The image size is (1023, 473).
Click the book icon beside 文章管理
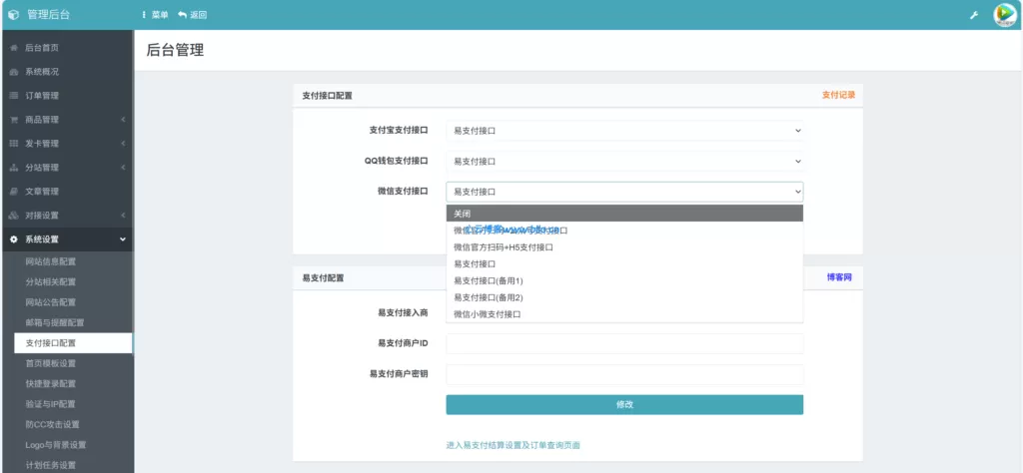click(x=14, y=192)
